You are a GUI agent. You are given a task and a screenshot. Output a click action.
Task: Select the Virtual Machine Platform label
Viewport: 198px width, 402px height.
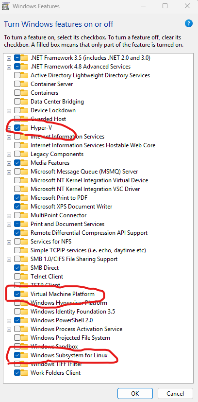pos(63,294)
